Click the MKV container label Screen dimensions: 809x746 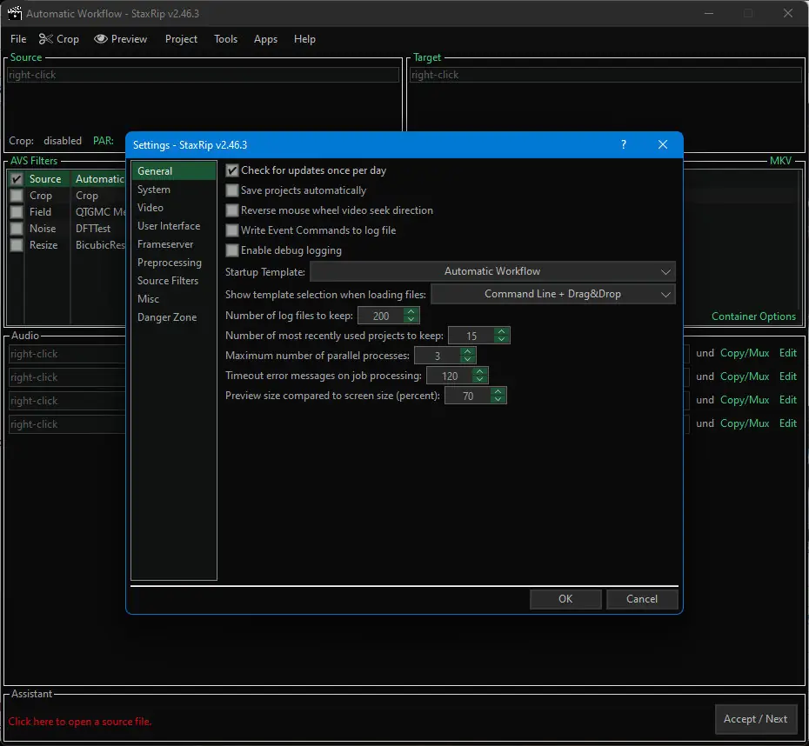pos(780,161)
